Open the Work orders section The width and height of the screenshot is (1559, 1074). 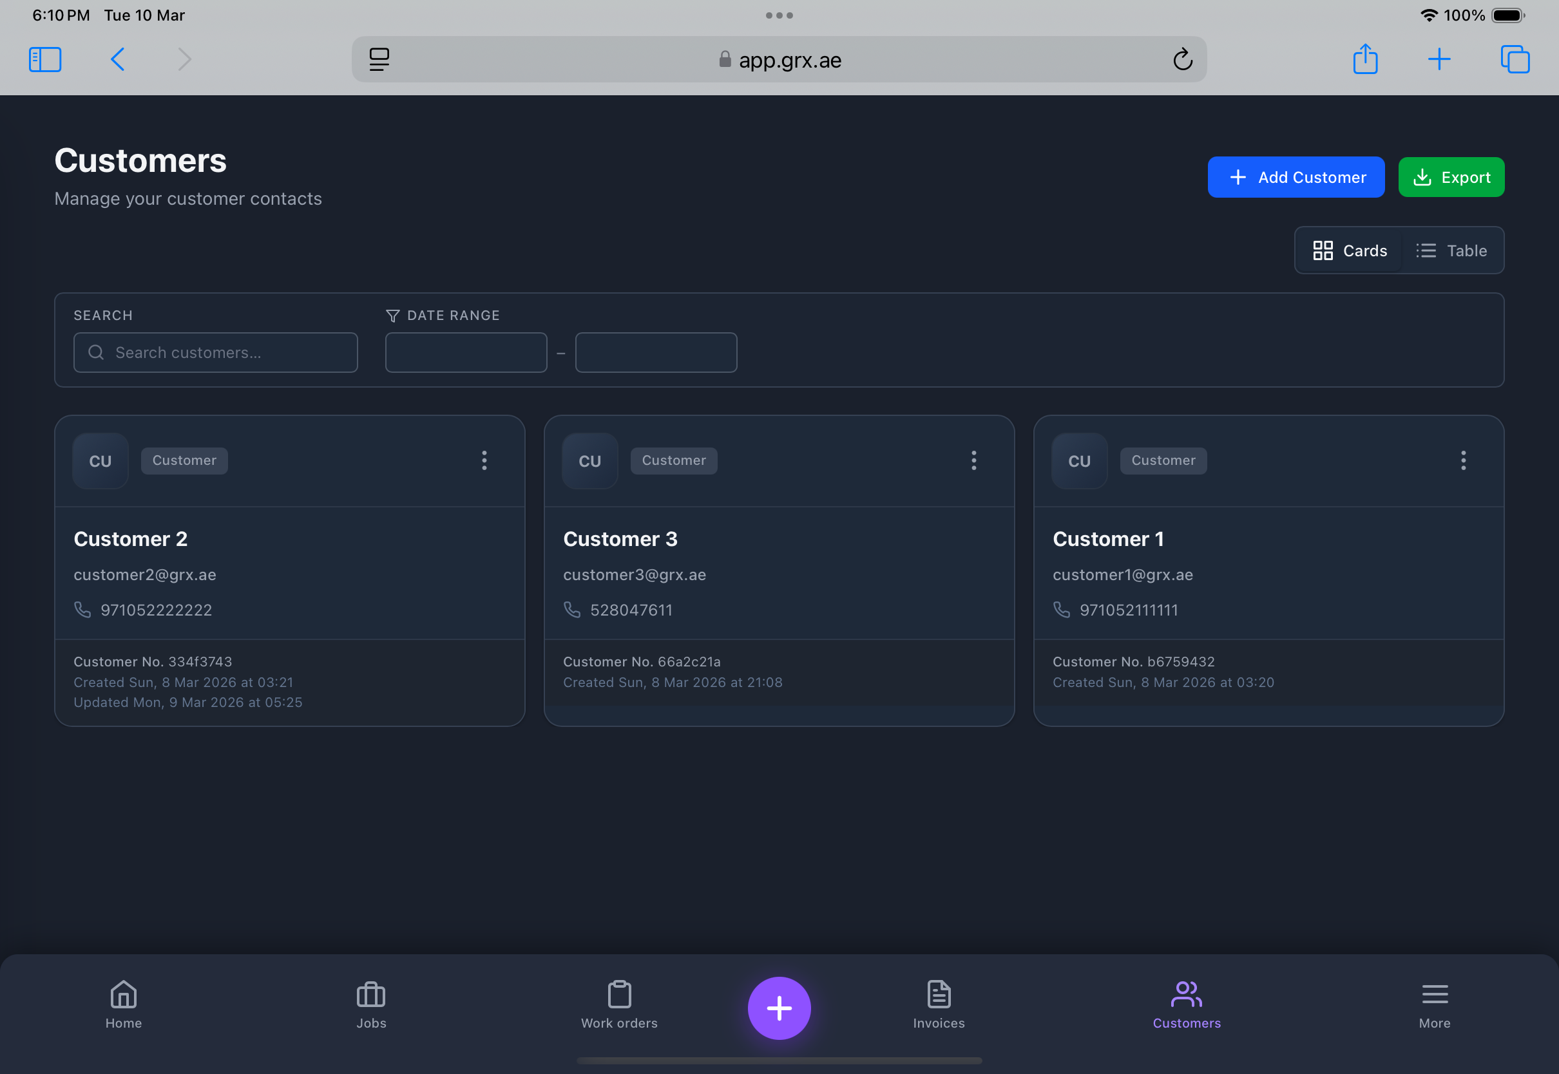point(619,1005)
